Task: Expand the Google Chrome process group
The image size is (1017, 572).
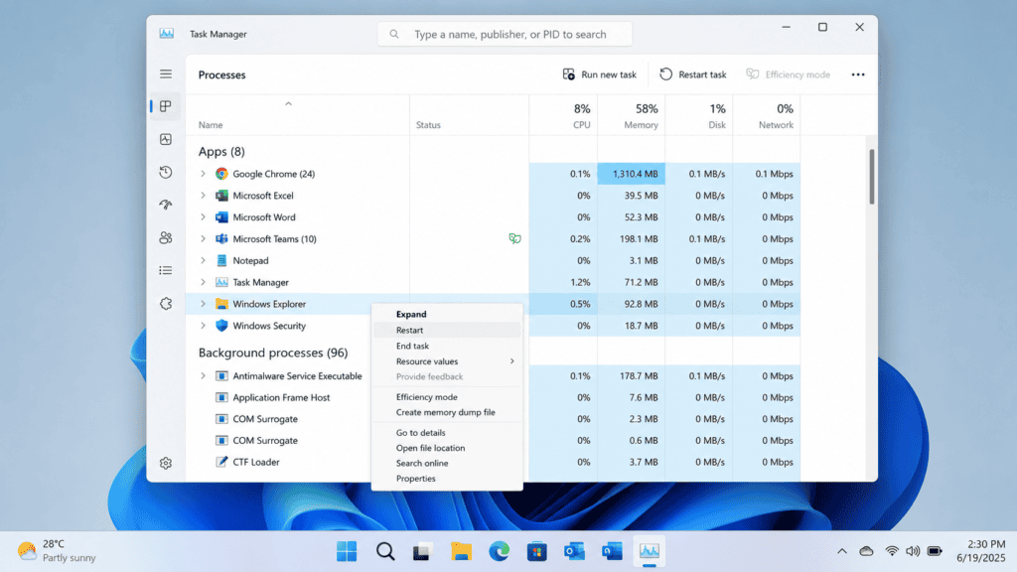Action: click(203, 174)
